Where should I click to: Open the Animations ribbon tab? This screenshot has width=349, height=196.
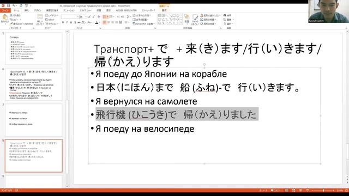click(x=69, y=10)
